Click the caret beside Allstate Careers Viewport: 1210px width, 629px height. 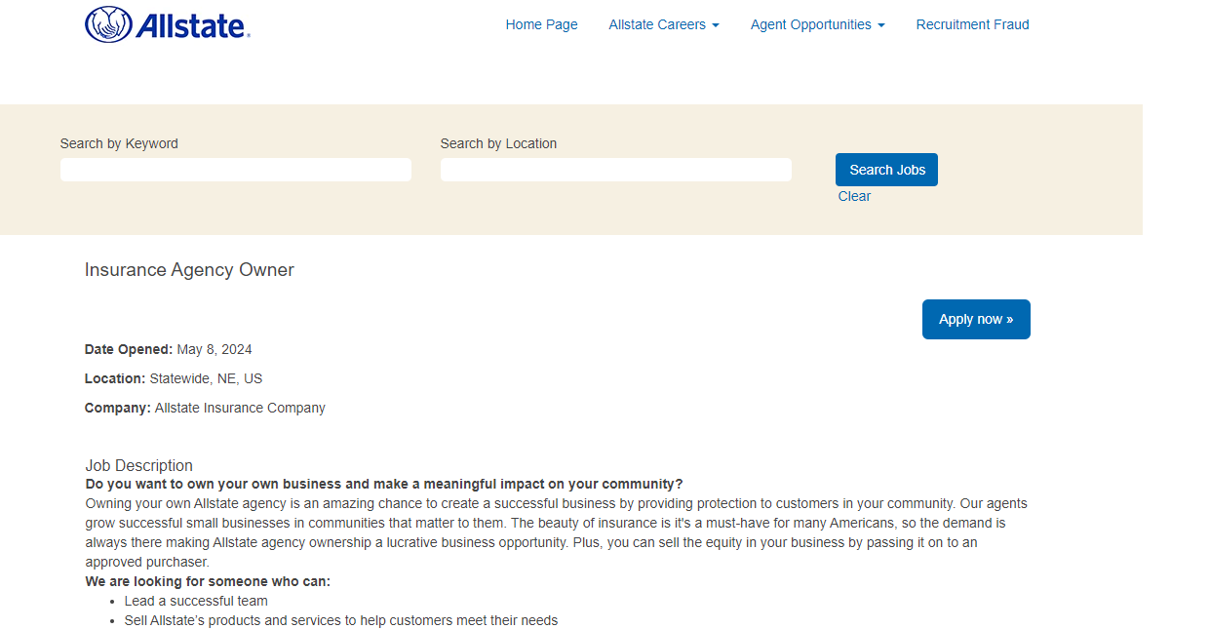click(x=716, y=24)
